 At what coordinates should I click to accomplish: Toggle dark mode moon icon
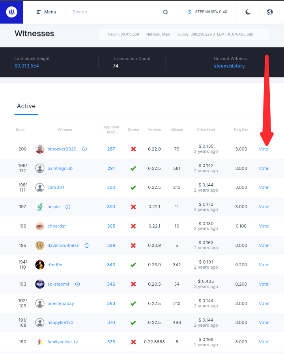(248, 12)
